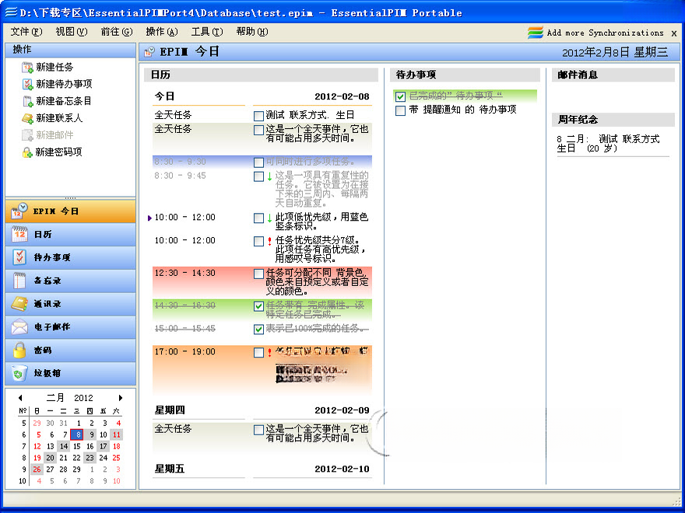The image size is (685, 513).
Task: Open the 前往(G) menu
Action: (x=117, y=32)
